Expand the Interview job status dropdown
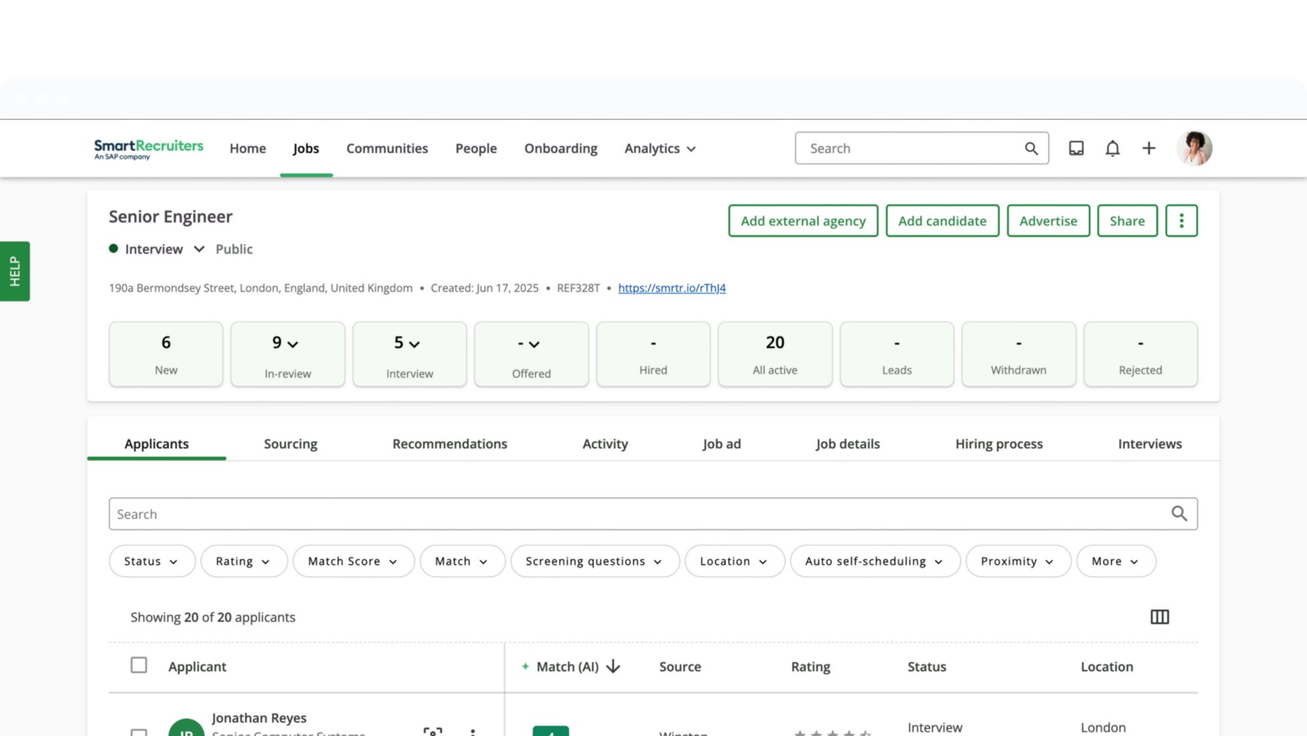Image resolution: width=1307 pixels, height=736 pixels. pos(199,249)
